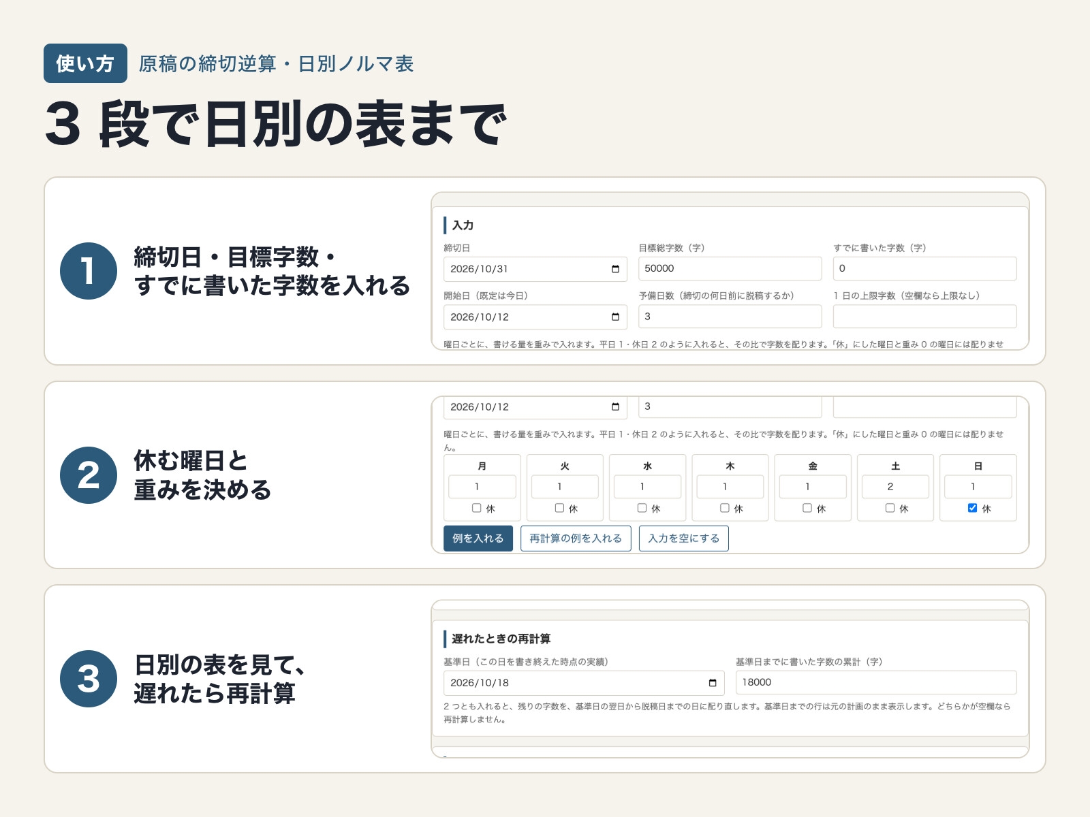This screenshot has height=817, width=1090.
Task: Click the 再計算の例を入れる button
Action: point(576,539)
